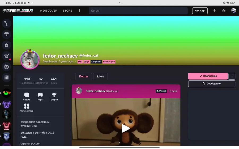View the 82 Подписчики followers count
The width and height of the screenshot is (239, 149).
[41, 81]
